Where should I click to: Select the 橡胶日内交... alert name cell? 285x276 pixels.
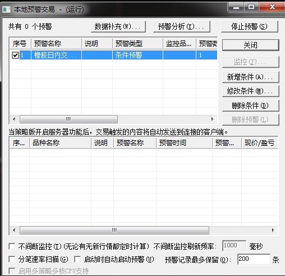pos(56,55)
